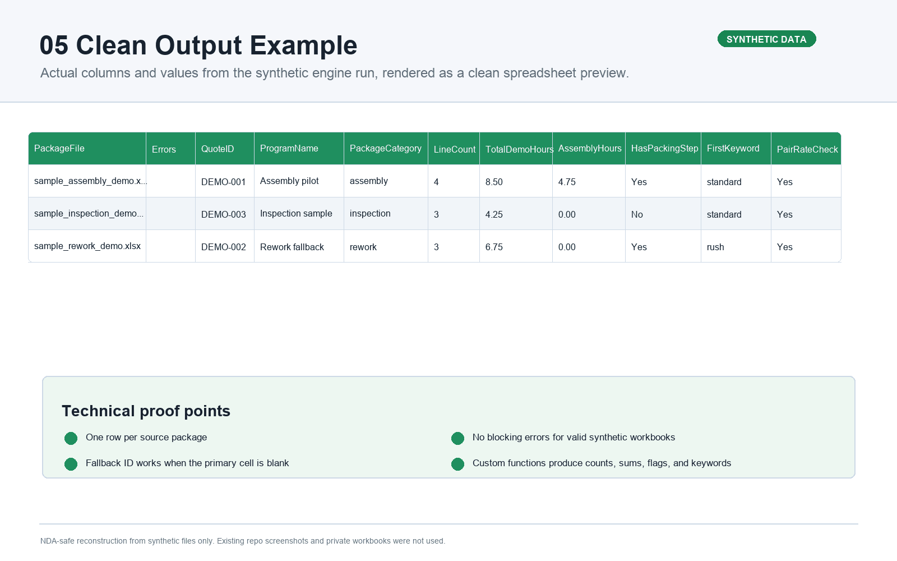Click the rush keyword cell
Viewport: 897px width, 561px height.
pos(736,246)
